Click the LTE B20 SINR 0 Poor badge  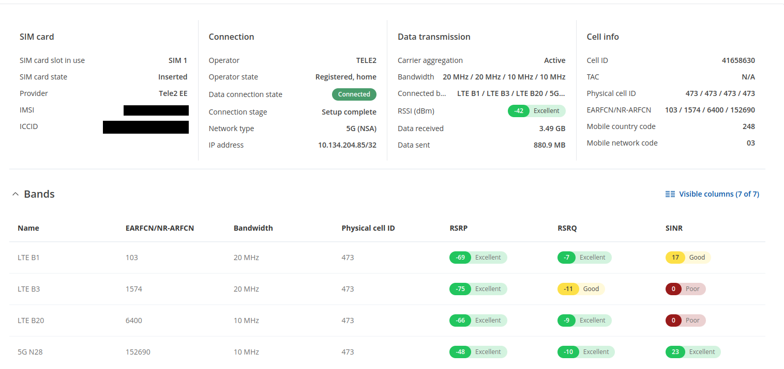686,320
